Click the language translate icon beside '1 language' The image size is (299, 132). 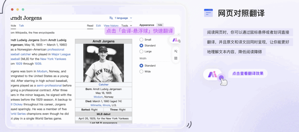(x=111, y=18)
